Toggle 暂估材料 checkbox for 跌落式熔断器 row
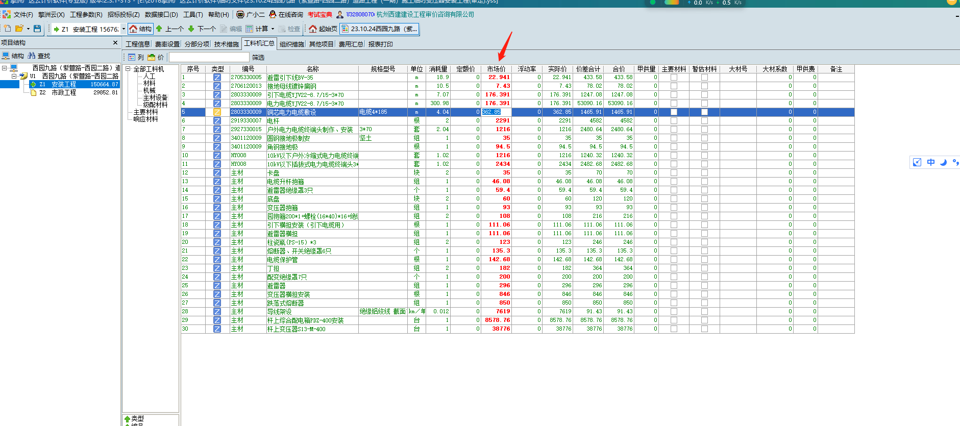 tap(704, 303)
